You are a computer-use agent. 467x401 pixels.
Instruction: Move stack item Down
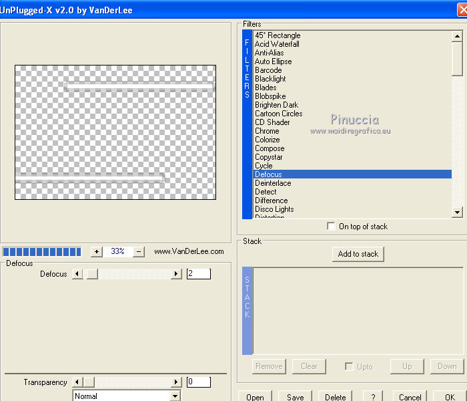(447, 366)
